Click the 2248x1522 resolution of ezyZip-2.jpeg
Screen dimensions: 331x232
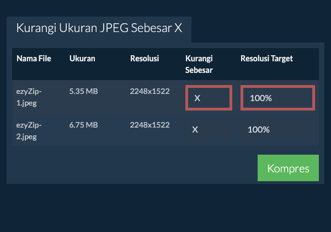[150, 125]
